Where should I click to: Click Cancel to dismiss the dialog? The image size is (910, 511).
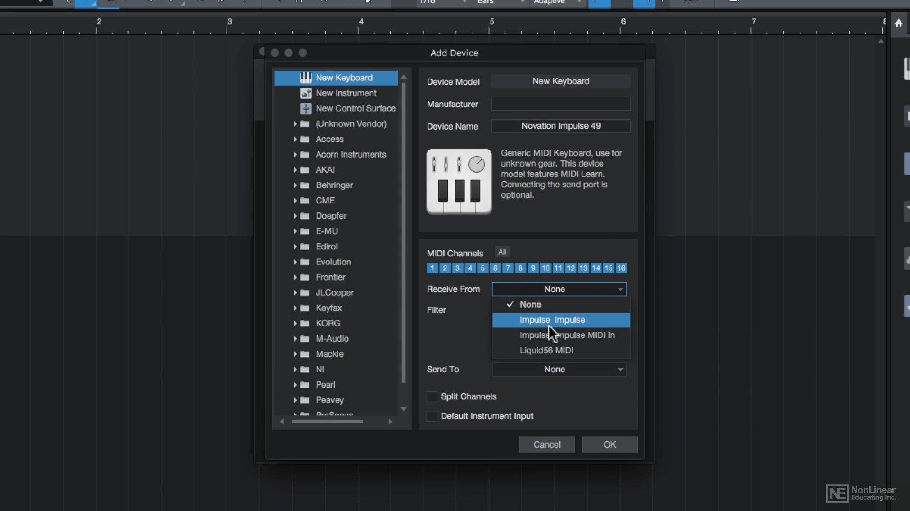click(547, 444)
